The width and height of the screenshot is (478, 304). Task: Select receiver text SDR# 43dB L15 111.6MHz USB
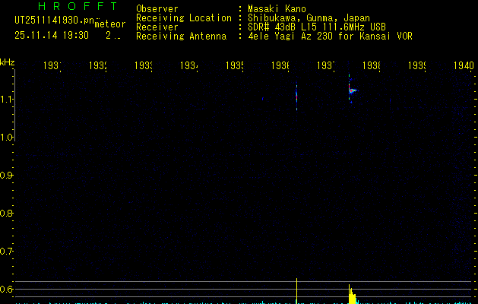317,27
